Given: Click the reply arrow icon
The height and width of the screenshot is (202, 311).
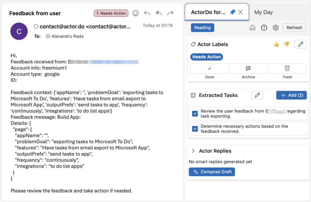Looking at the screenshot, I should pyautogui.click(x=147, y=13).
